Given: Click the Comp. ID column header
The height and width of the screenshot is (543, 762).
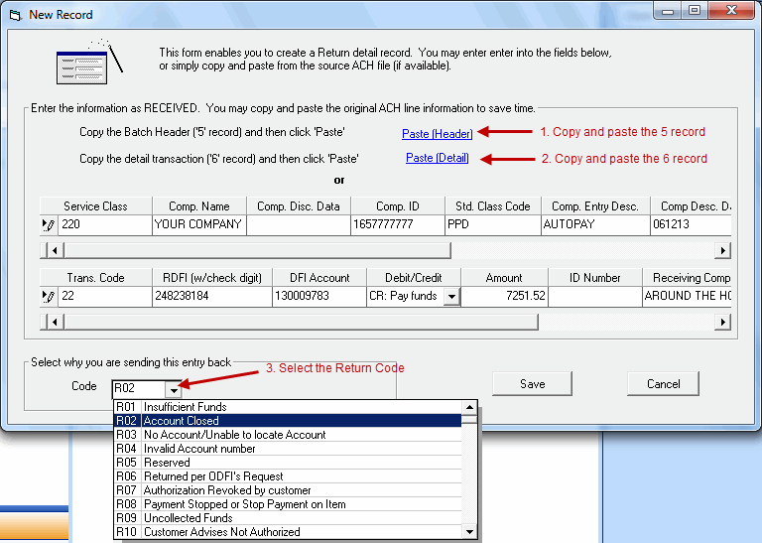Looking at the screenshot, I should coord(398,206).
